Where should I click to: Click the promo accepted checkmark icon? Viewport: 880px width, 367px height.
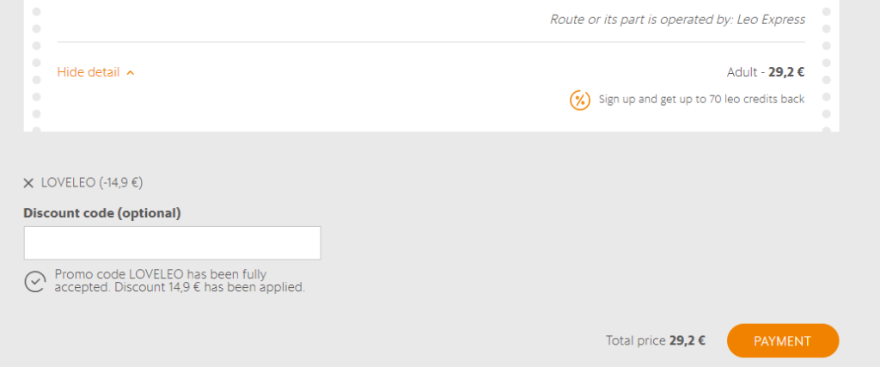[x=34, y=282]
